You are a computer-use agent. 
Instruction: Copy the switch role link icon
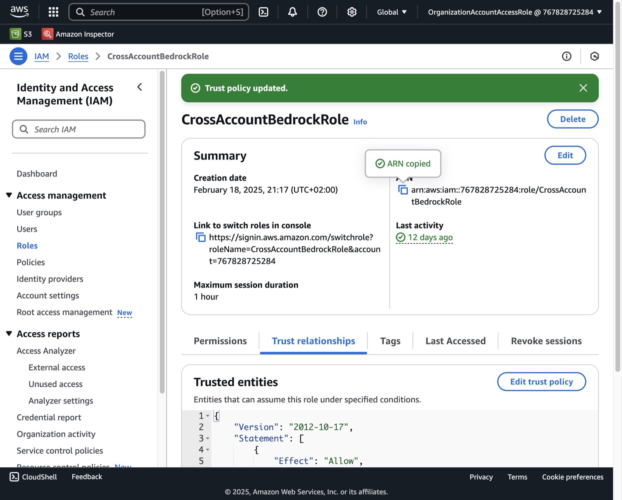(201, 237)
